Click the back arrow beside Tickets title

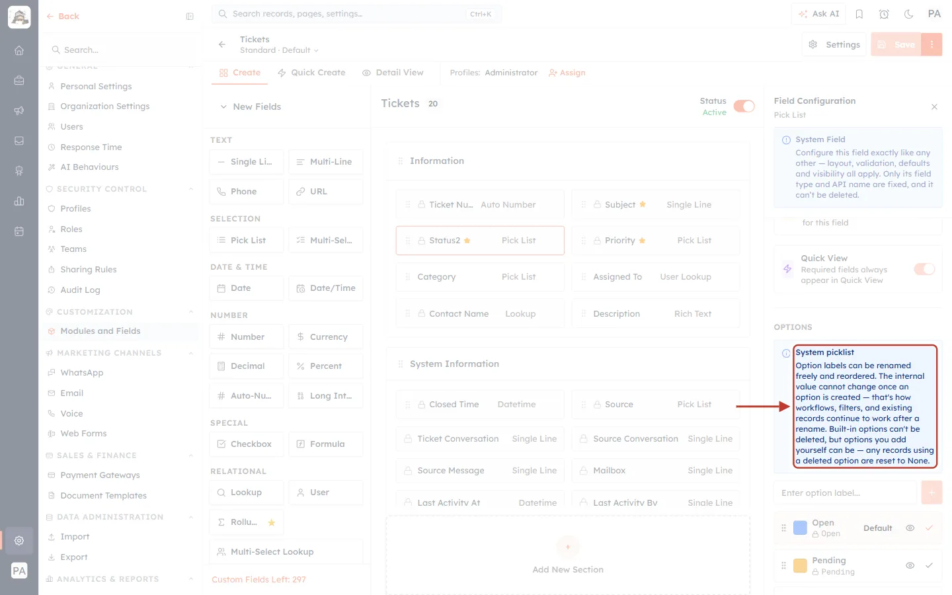222,44
